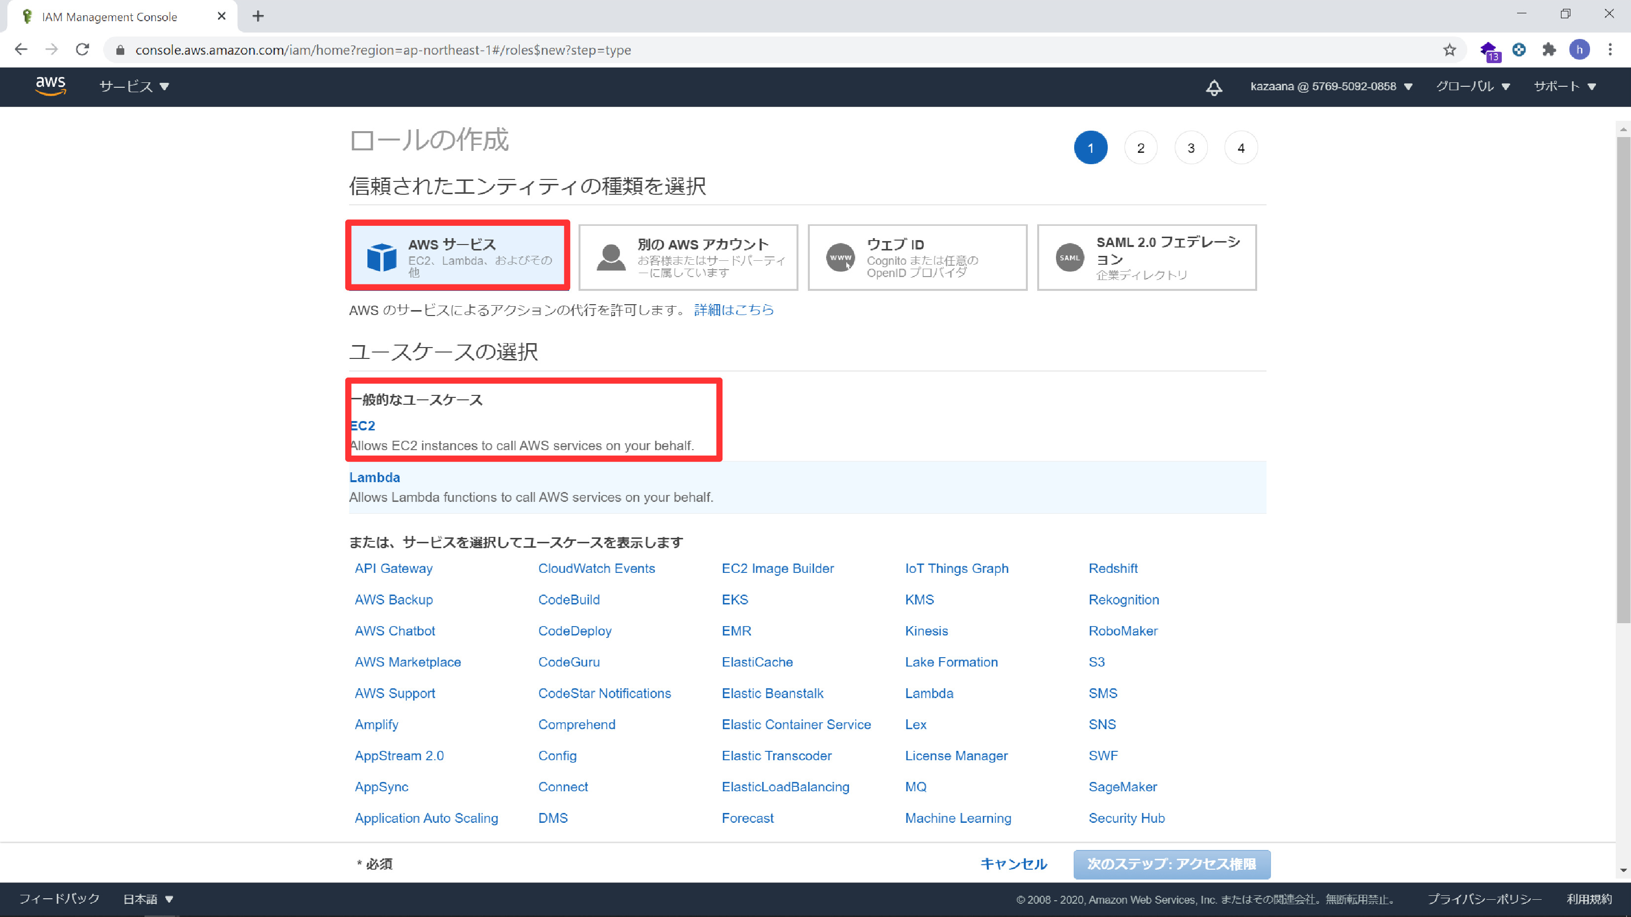
Task: Open the Chrome extensions puzzle icon
Action: [1549, 49]
